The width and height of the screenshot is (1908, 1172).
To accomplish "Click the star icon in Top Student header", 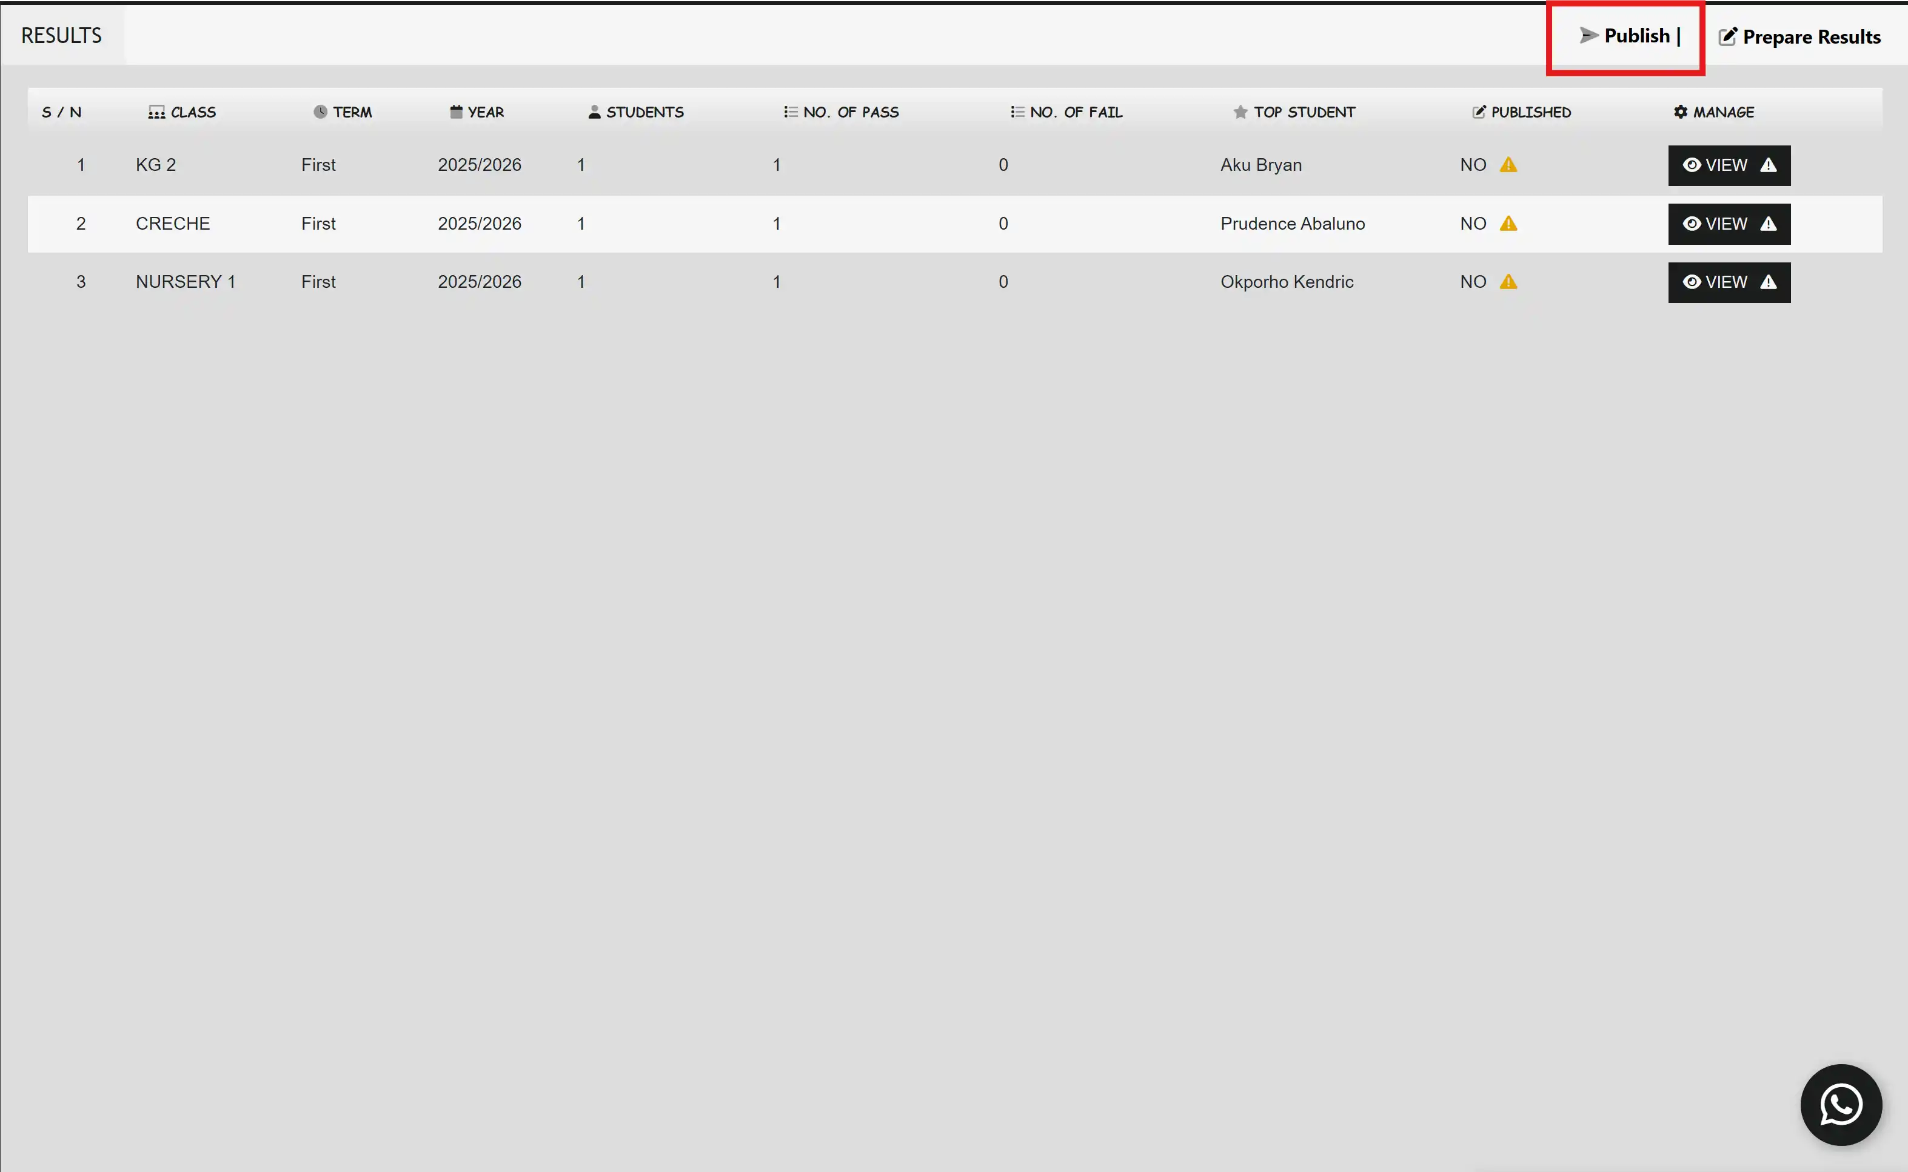I will (1240, 112).
